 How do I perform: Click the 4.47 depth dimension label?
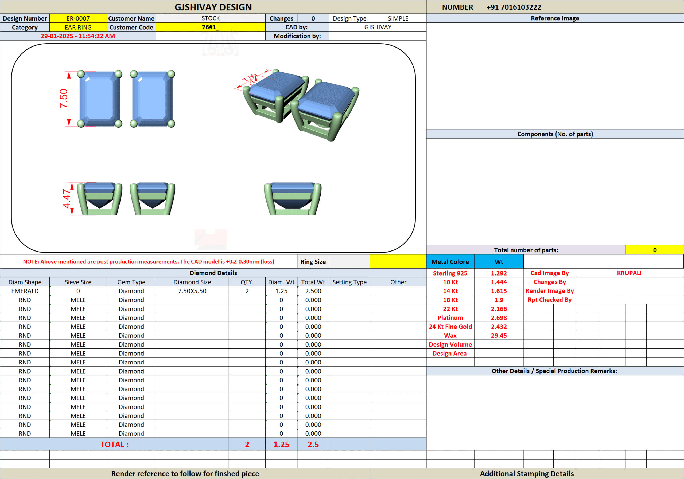click(x=67, y=199)
